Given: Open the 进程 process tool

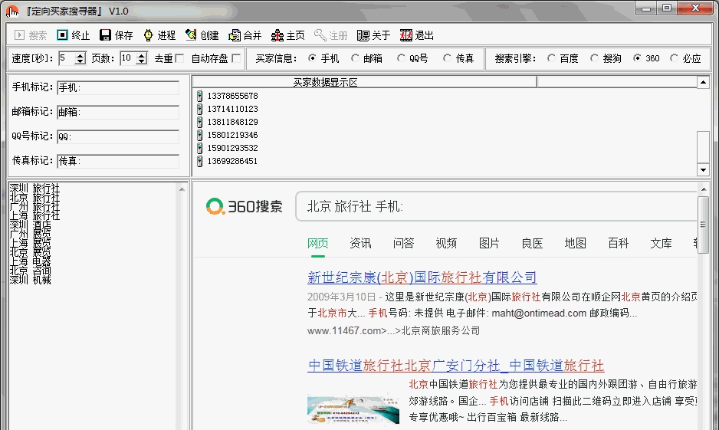Looking at the screenshot, I should (x=148, y=35).
